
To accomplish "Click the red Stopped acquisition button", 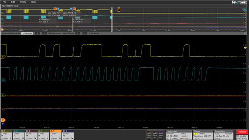I will 242,132.
